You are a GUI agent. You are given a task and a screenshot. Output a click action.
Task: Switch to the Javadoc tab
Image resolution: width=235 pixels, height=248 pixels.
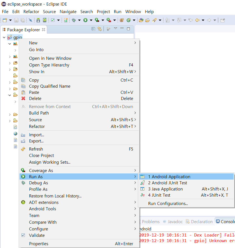pos(173,221)
